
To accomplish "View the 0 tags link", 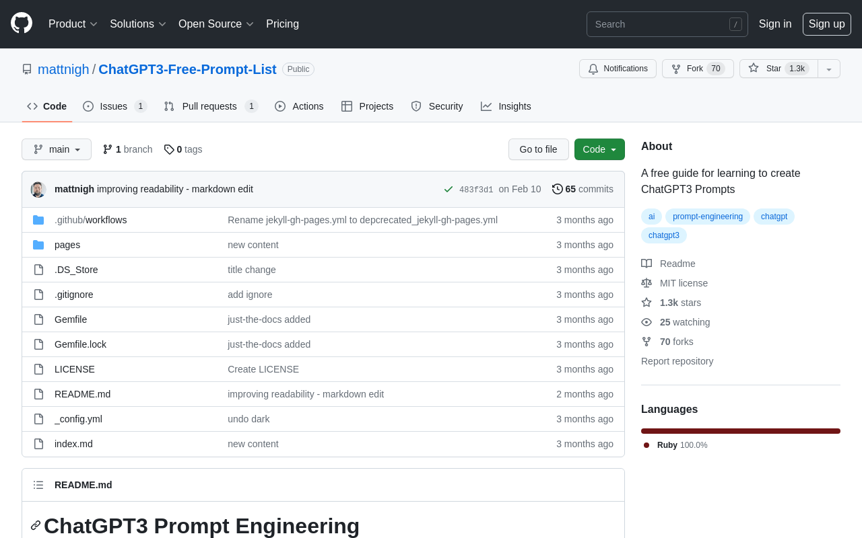I will click(x=183, y=149).
